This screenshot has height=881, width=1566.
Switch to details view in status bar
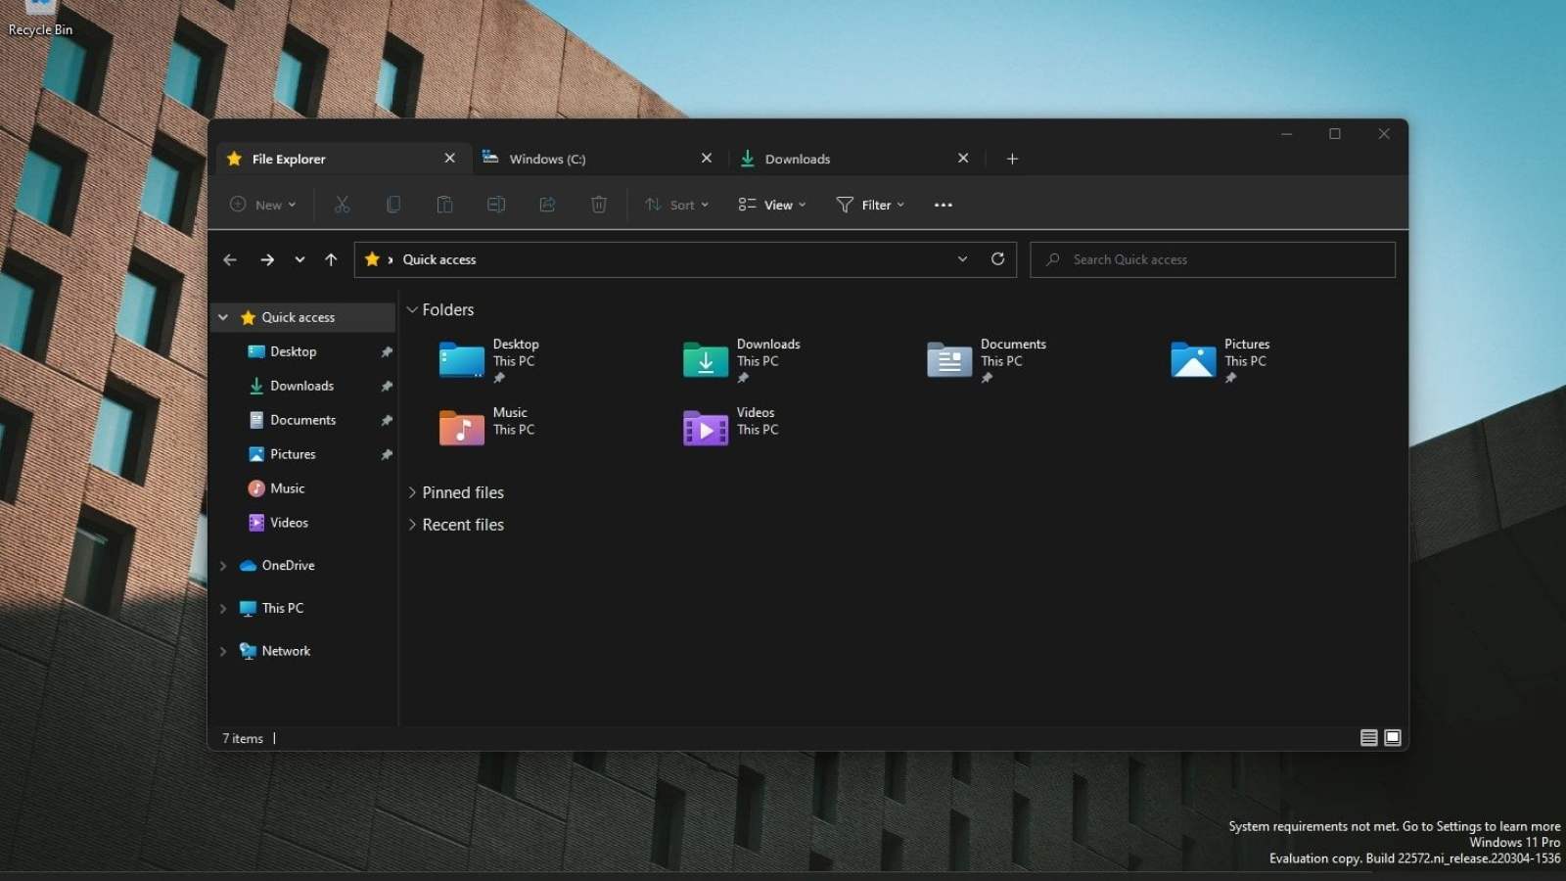[x=1368, y=737]
